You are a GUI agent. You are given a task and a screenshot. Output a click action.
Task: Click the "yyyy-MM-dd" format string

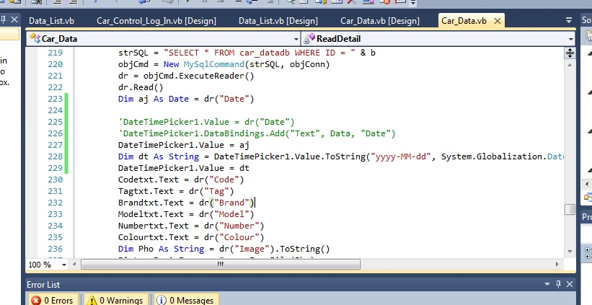[x=401, y=156]
